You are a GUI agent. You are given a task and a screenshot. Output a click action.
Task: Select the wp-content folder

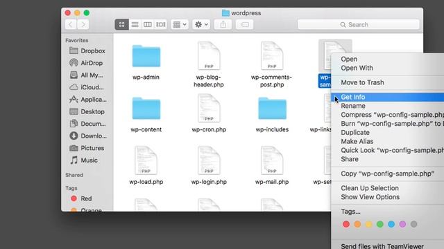pos(146,109)
